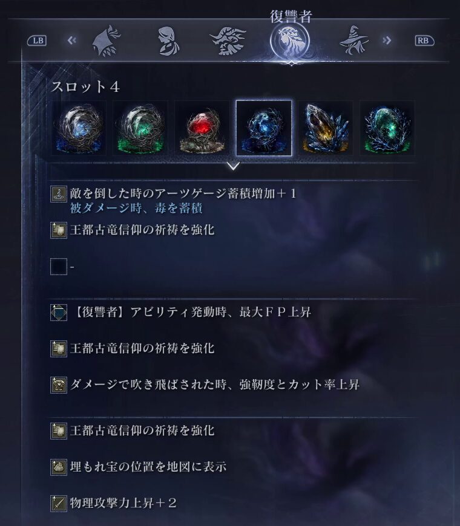This screenshot has width=460, height=526.
Task: Select the ponytail character portrait tab
Action: click(168, 41)
